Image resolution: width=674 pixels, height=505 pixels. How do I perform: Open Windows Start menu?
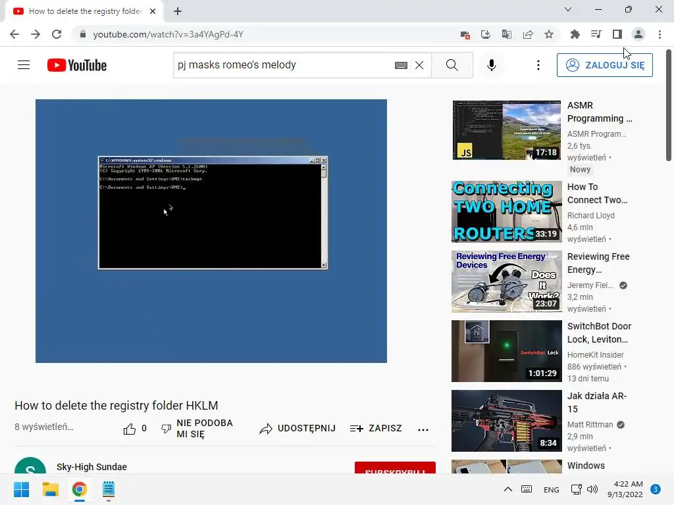point(21,489)
